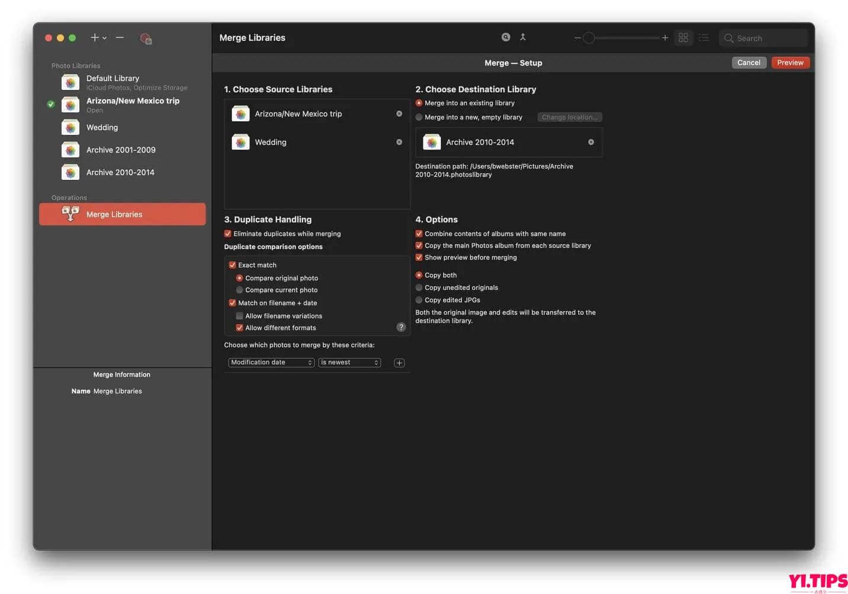Open the 'is newest' criteria dropdown

click(349, 362)
